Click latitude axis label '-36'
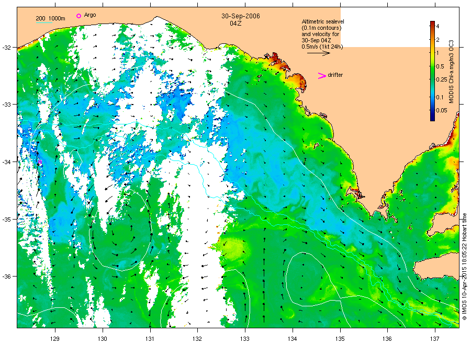The image size is (471, 345). 6,277
